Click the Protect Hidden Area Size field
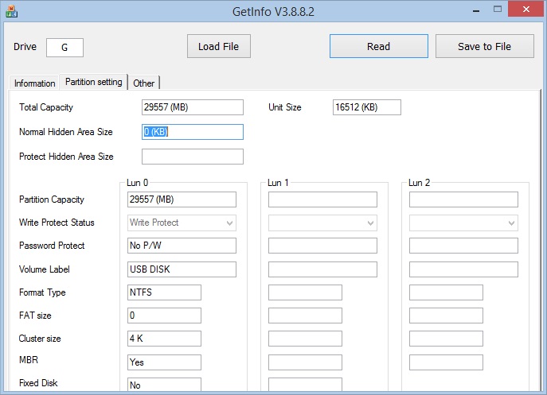The height and width of the screenshot is (395, 547). tap(193, 157)
